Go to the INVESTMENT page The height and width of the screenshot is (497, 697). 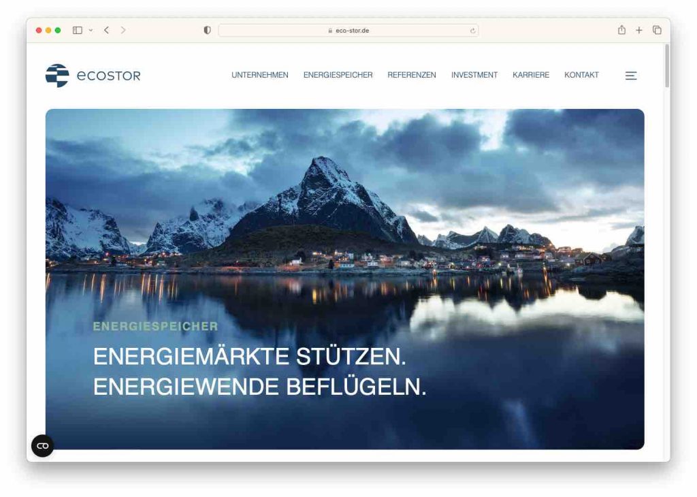click(474, 75)
